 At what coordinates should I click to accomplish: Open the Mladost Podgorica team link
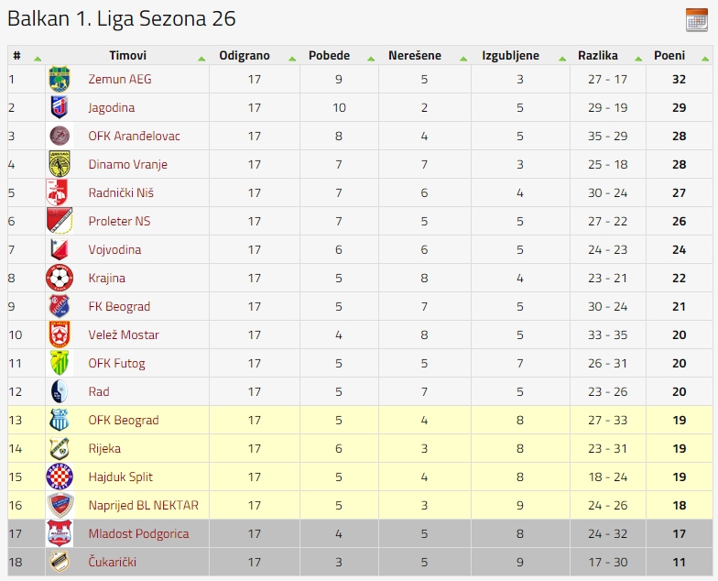(x=138, y=533)
